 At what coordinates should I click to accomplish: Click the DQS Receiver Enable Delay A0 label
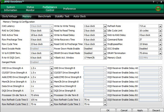pos(123,68)
